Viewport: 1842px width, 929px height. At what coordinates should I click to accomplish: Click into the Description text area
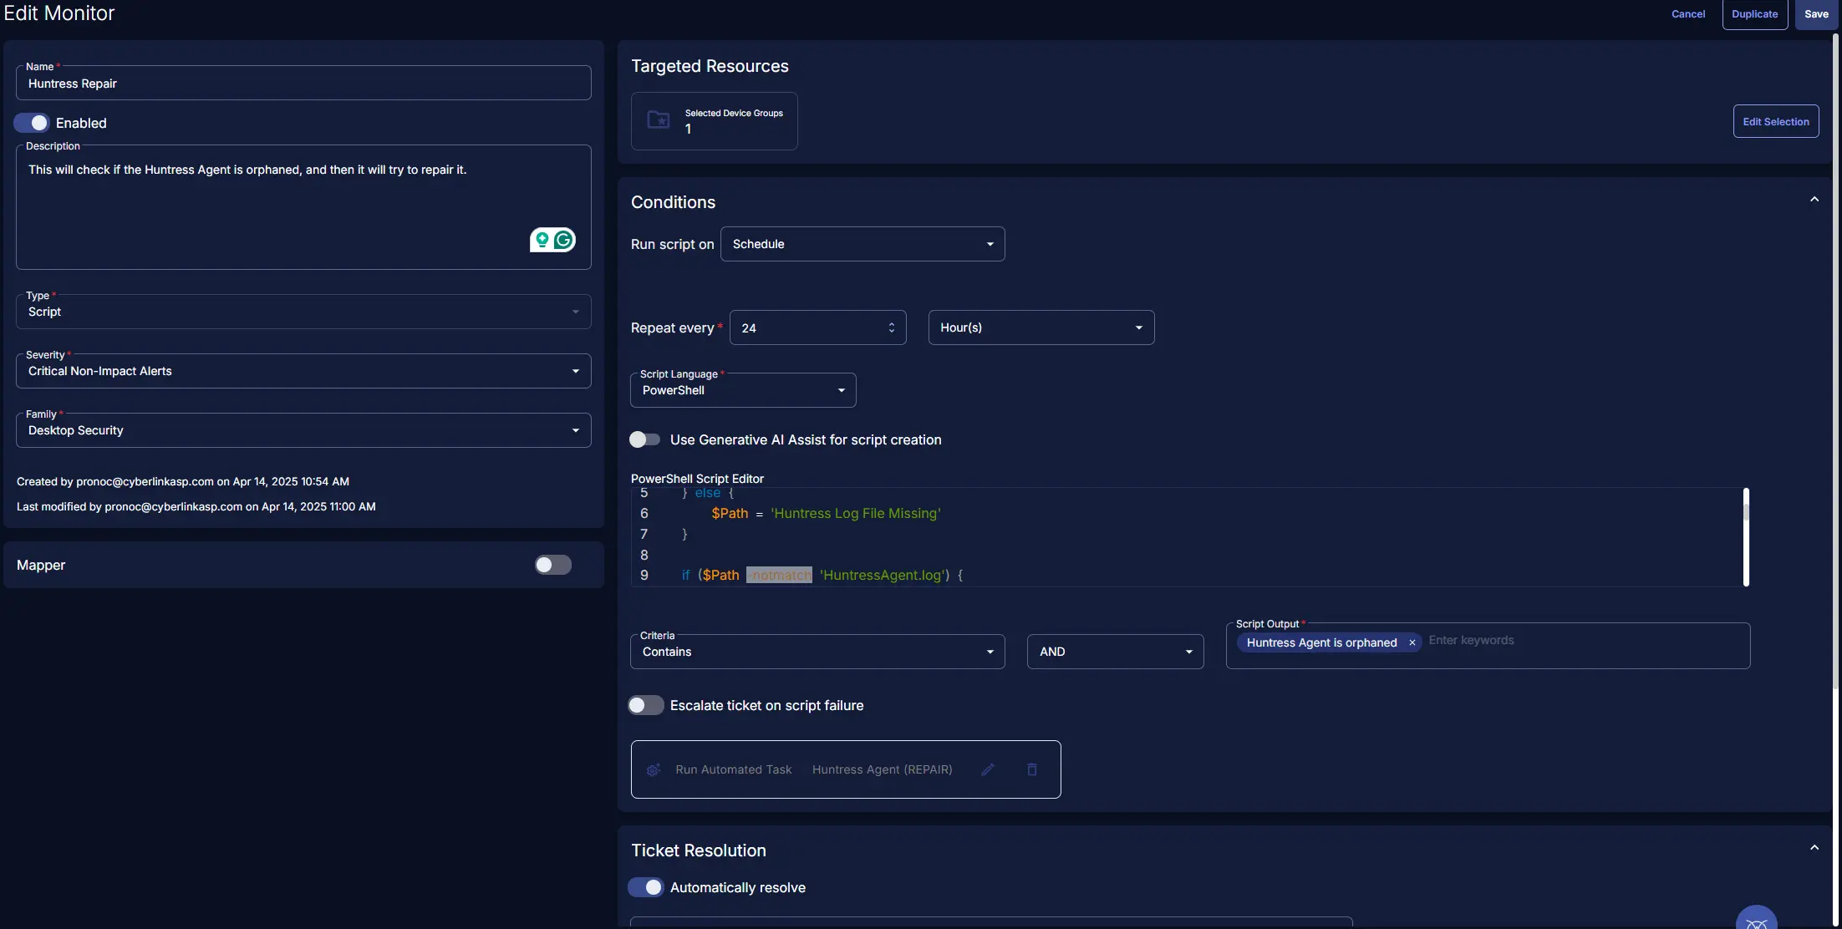click(x=303, y=207)
